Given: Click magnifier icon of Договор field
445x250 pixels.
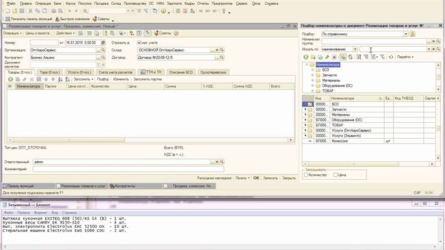Looking at the screenshot, I should (x=222, y=57).
